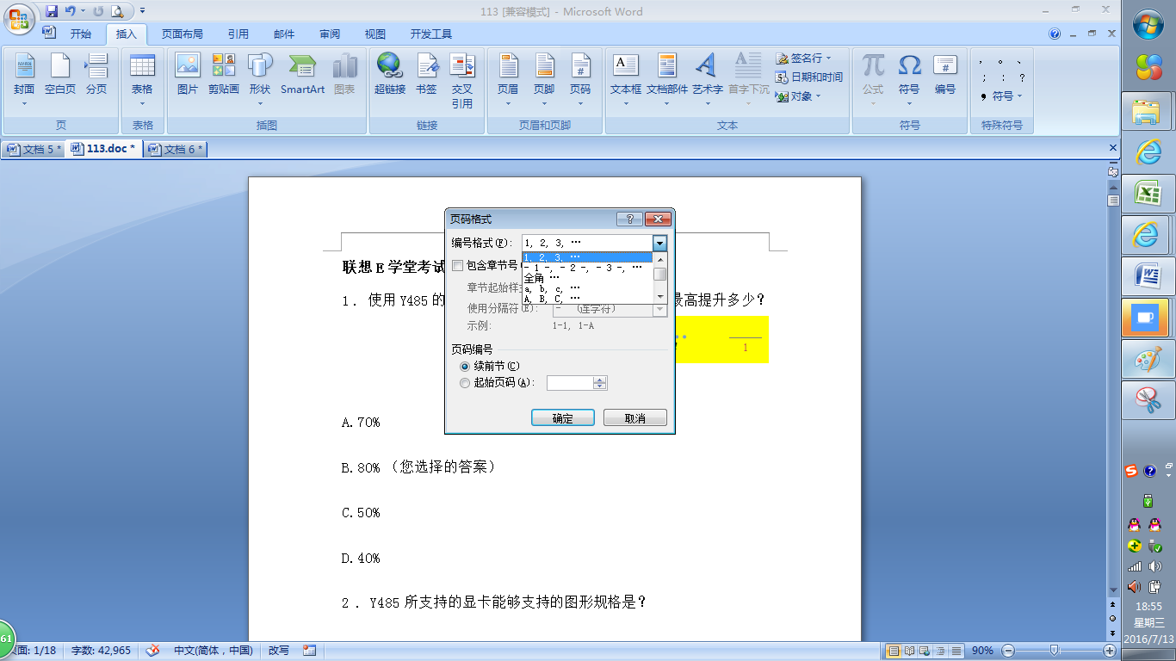Image resolution: width=1176 pixels, height=661 pixels.
Task: Save document from quick access toolbar
Action: (52, 11)
